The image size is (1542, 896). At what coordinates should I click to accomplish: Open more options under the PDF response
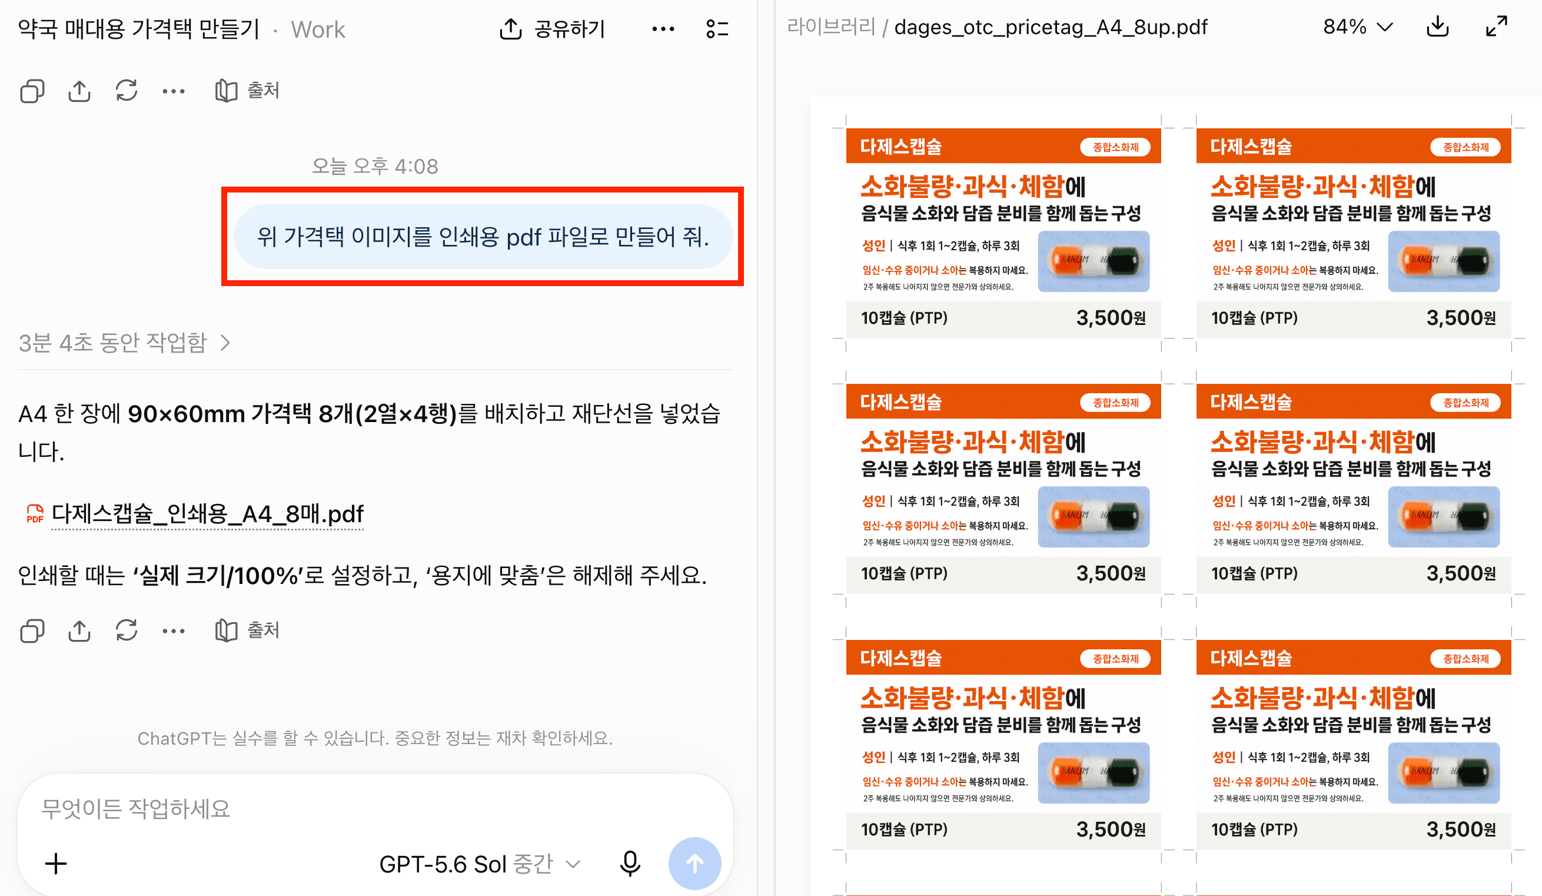point(173,630)
